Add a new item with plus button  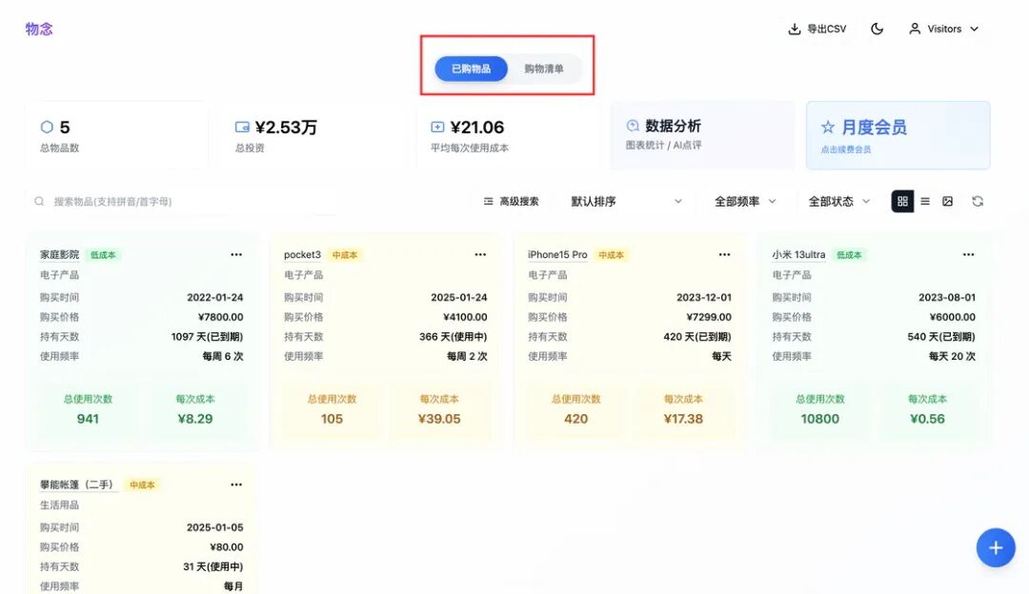[996, 547]
